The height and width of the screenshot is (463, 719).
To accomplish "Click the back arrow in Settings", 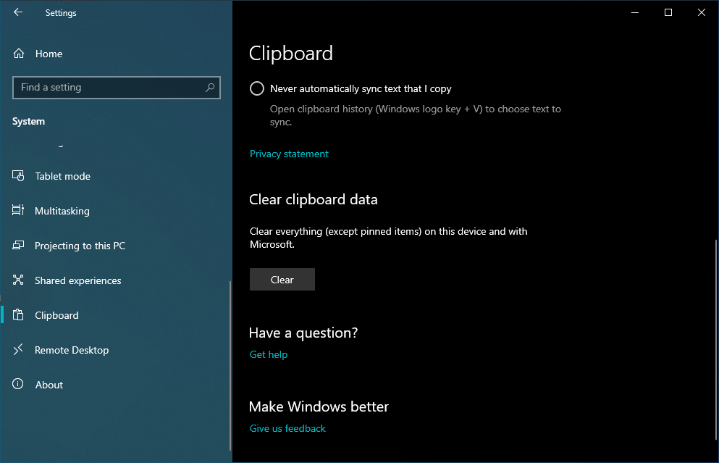I will 18,12.
